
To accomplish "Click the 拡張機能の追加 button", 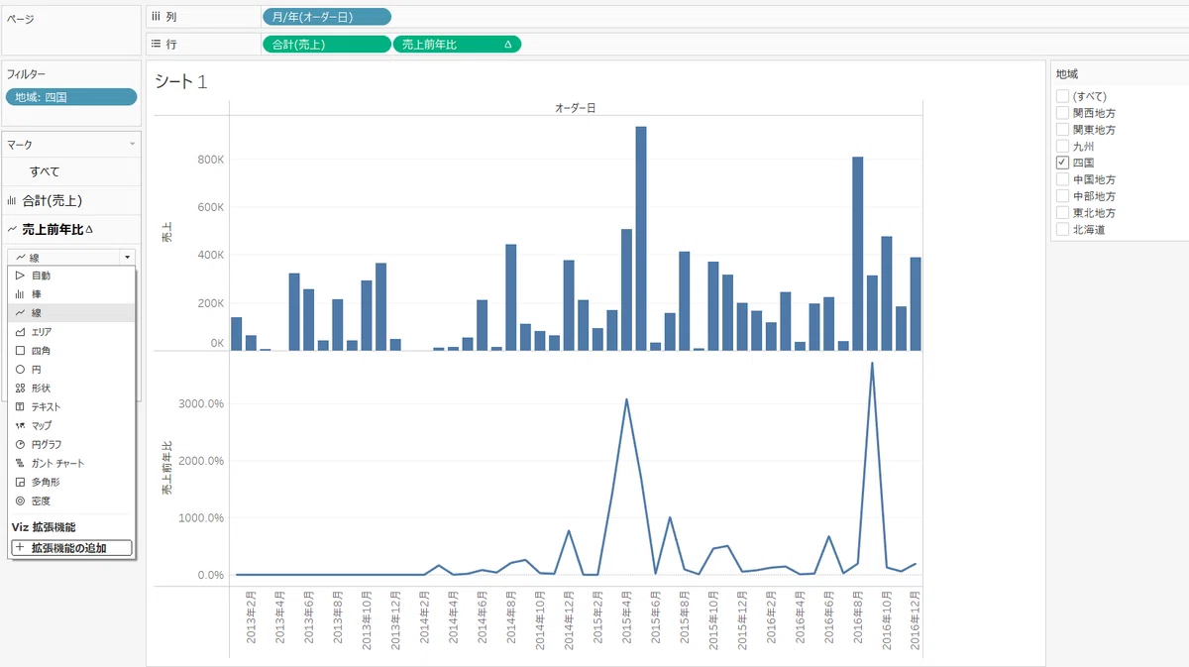I will point(71,547).
